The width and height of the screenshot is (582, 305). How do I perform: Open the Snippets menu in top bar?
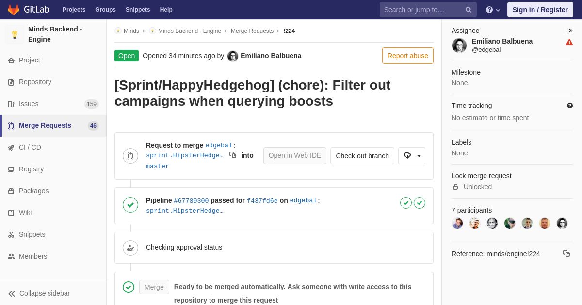click(138, 10)
